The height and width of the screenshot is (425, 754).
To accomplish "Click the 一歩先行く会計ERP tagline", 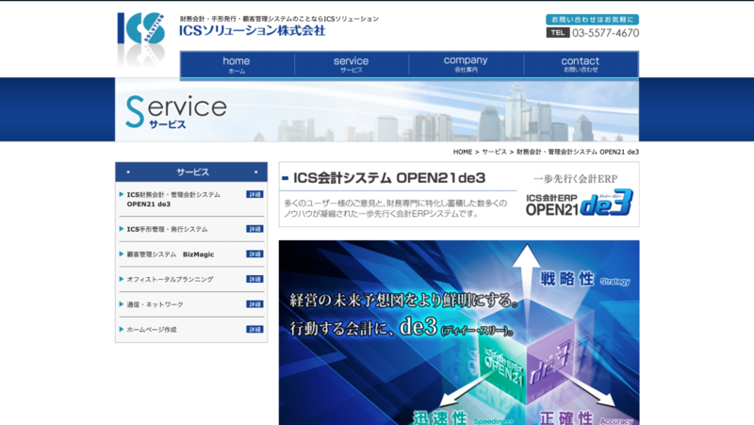I will coord(575,179).
